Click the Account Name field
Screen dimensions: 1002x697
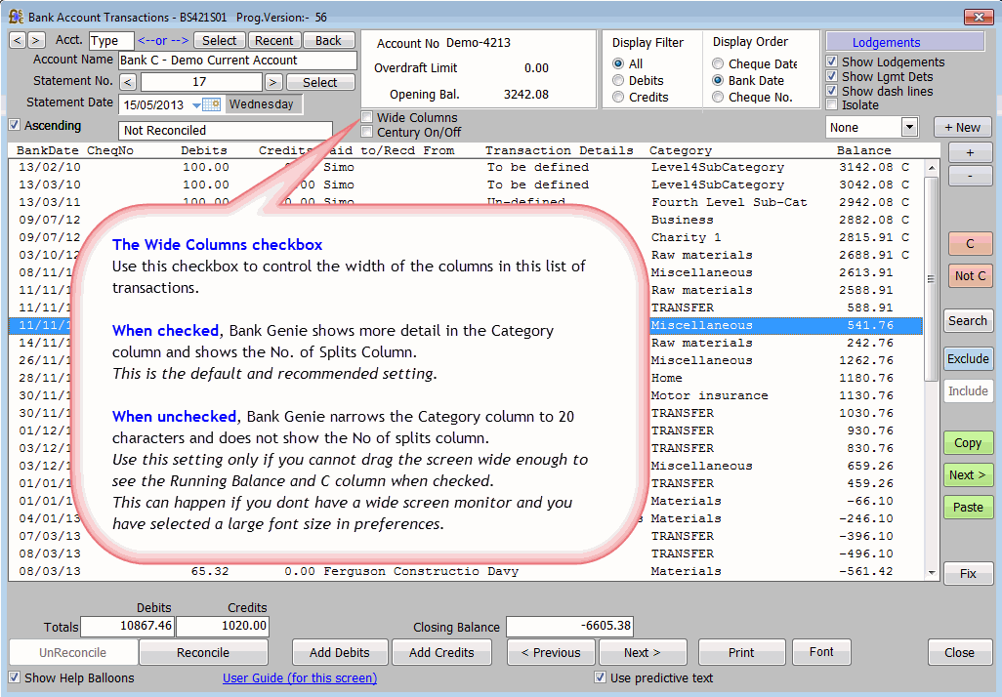237,61
